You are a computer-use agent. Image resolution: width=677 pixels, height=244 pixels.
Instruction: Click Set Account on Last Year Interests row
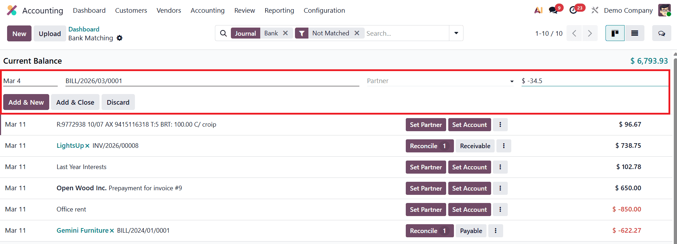(x=470, y=167)
